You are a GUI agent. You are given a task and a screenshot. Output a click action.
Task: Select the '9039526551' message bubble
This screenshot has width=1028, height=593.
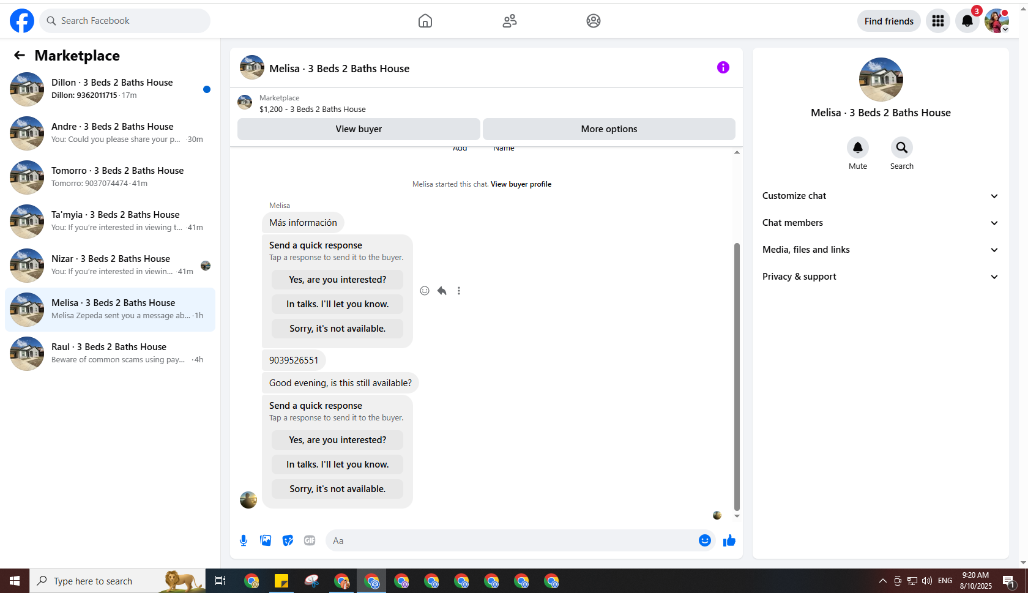pyautogui.click(x=294, y=360)
